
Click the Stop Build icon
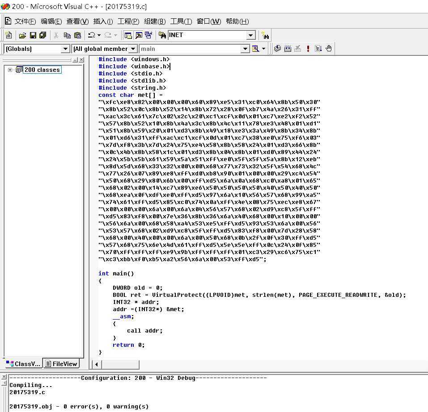[x=297, y=49]
